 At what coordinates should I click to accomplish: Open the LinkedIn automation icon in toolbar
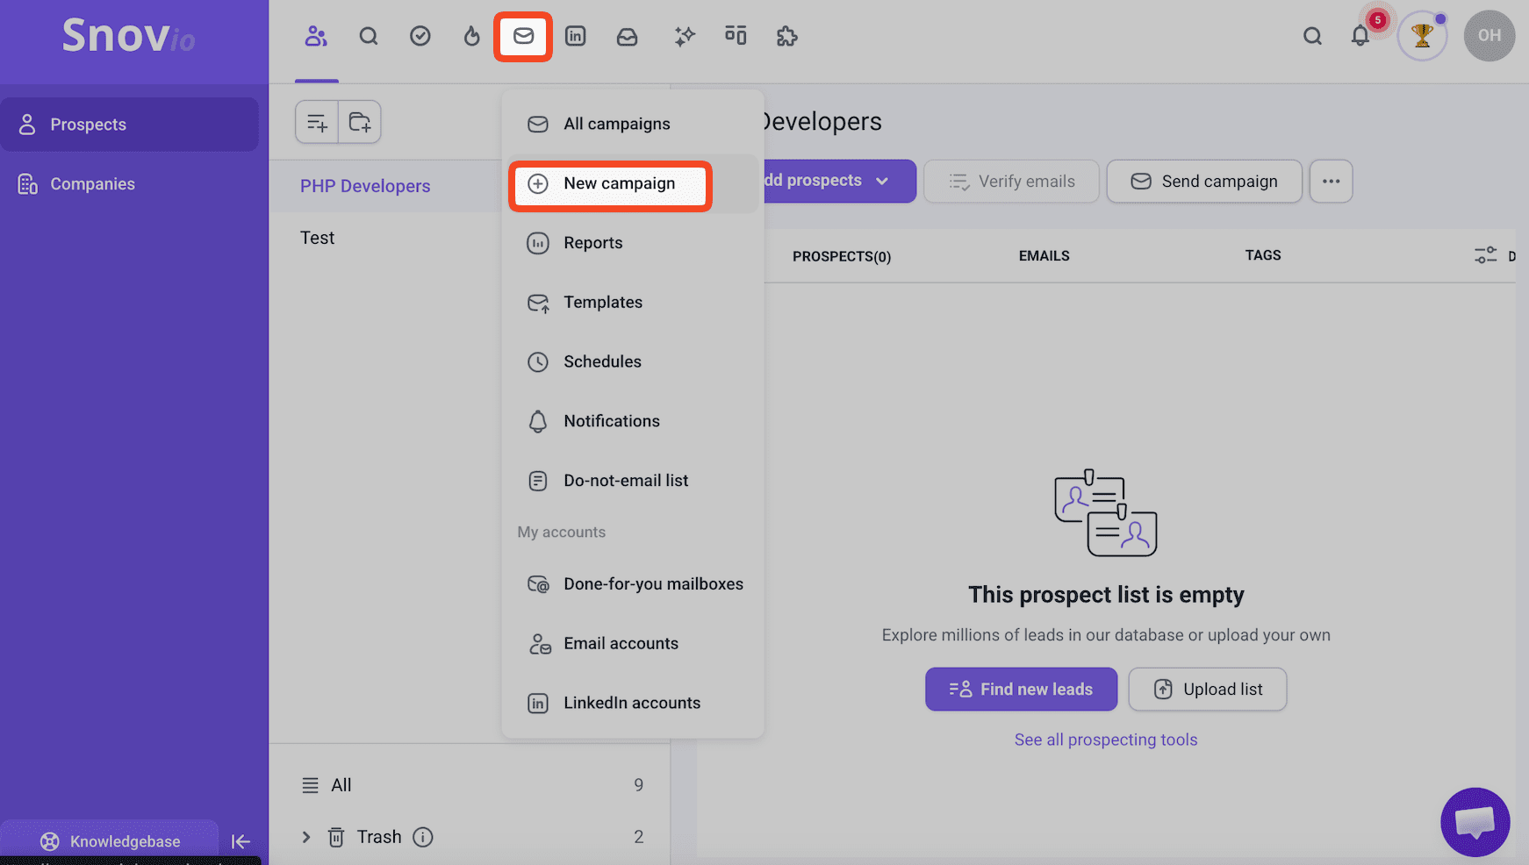point(575,36)
